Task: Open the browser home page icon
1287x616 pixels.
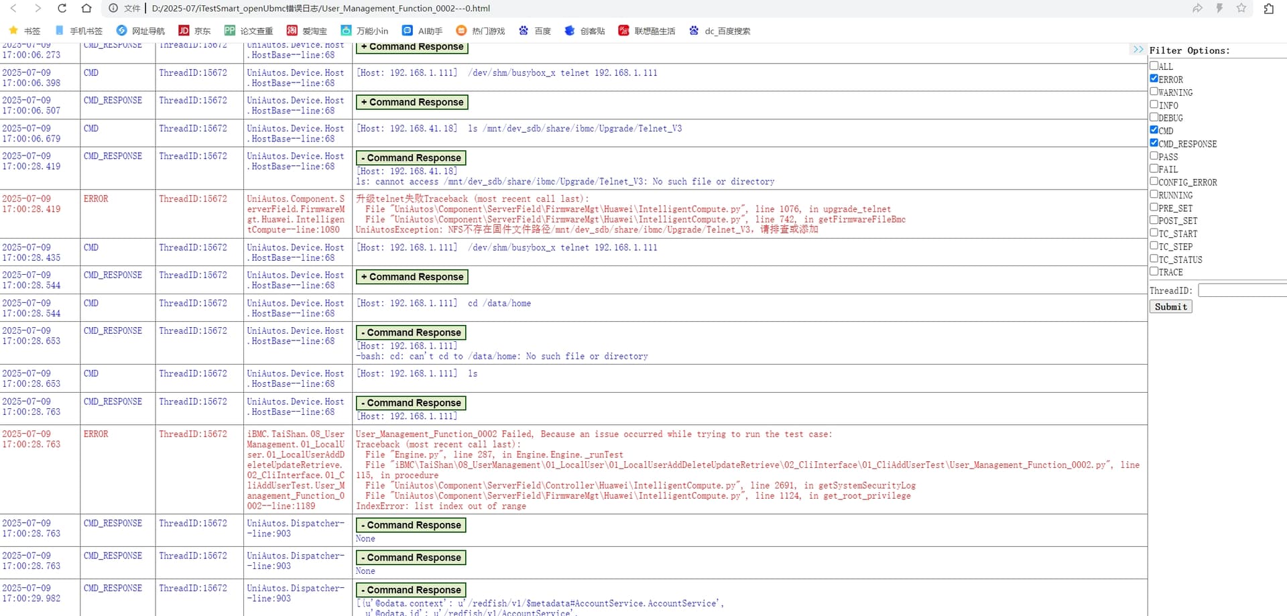Action: 86,8
